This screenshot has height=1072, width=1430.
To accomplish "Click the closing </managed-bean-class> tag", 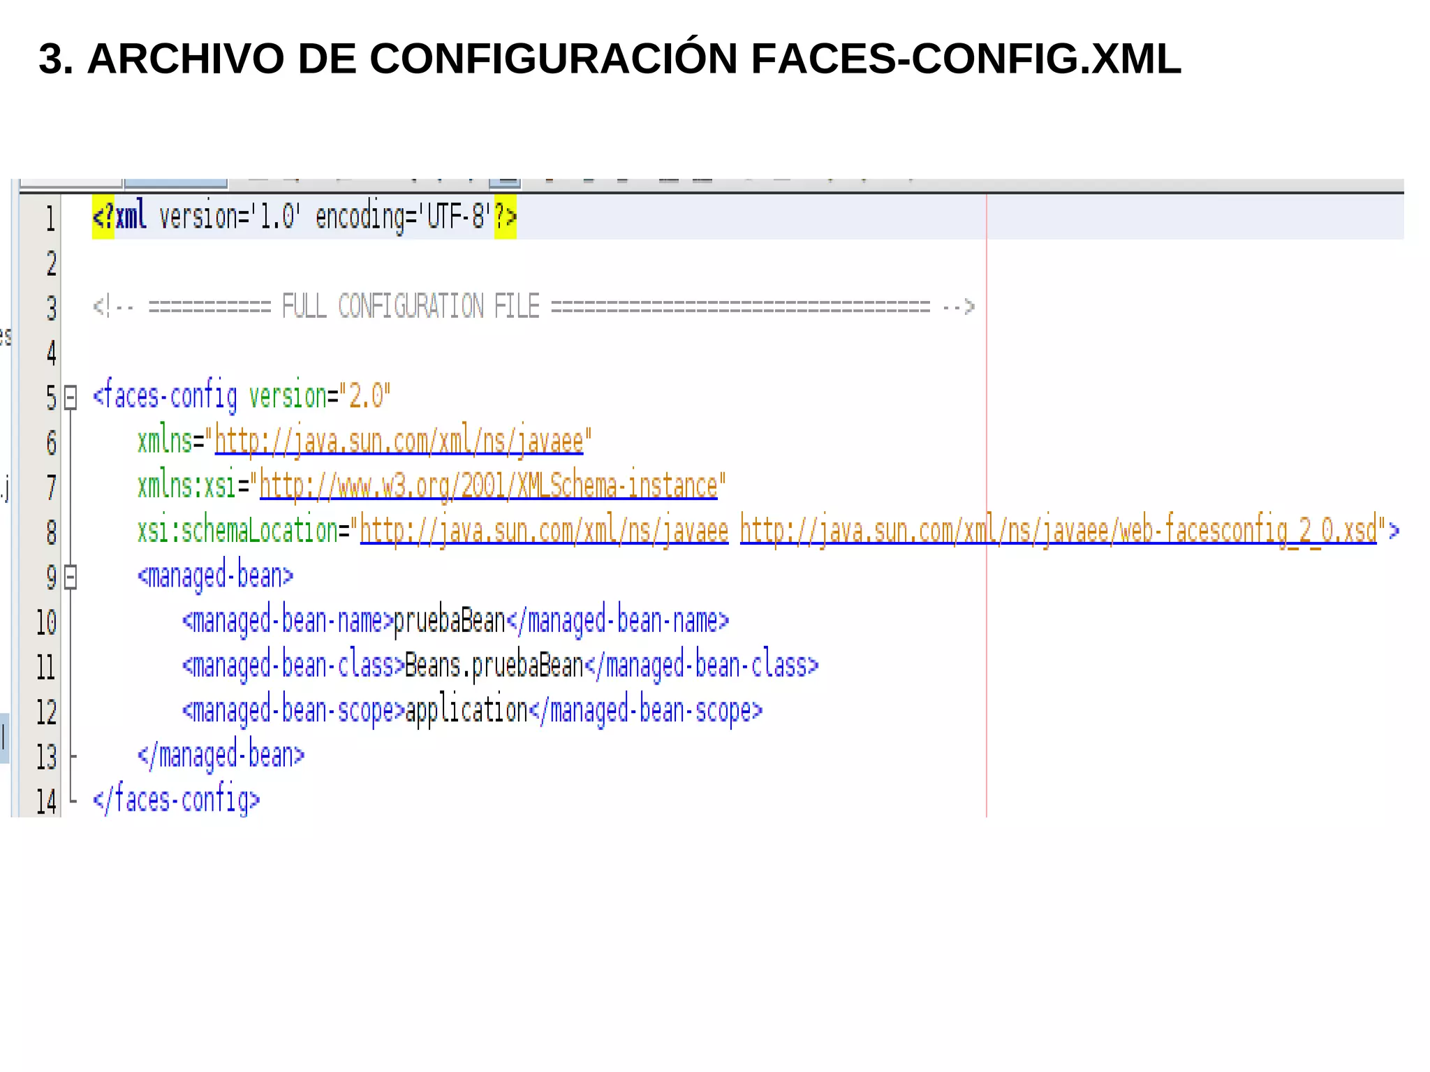I will [x=701, y=666].
